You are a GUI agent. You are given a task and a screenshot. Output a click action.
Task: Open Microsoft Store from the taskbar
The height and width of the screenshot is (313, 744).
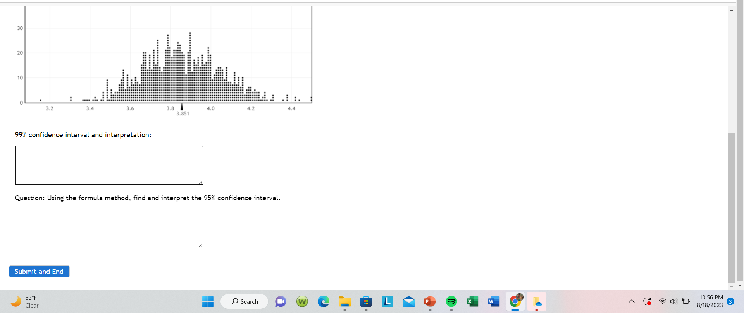366,301
